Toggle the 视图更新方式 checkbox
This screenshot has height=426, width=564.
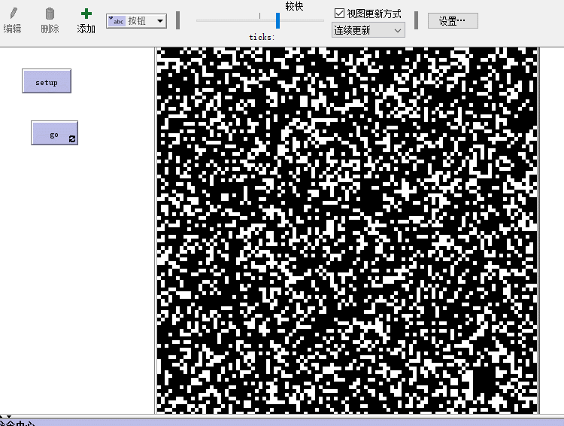pyautogui.click(x=339, y=14)
